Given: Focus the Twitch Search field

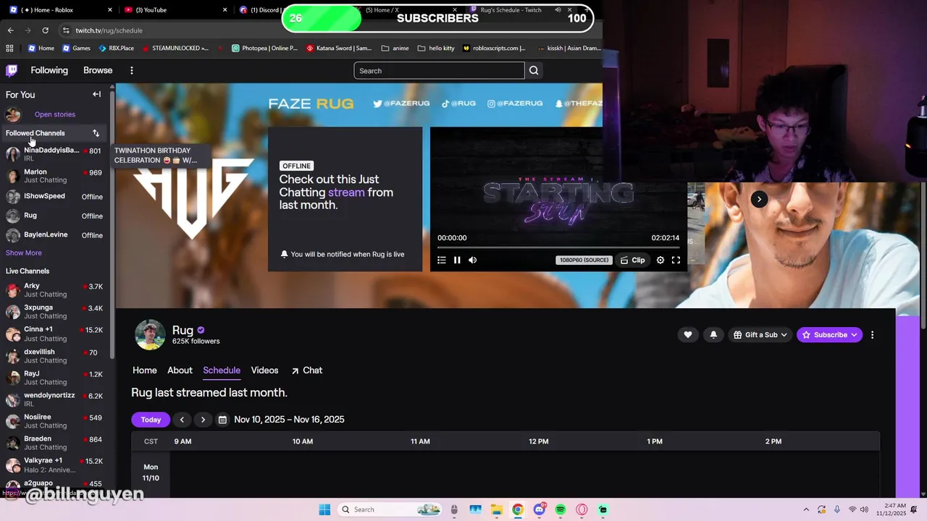Looking at the screenshot, I should pyautogui.click(x=439, y=70).
